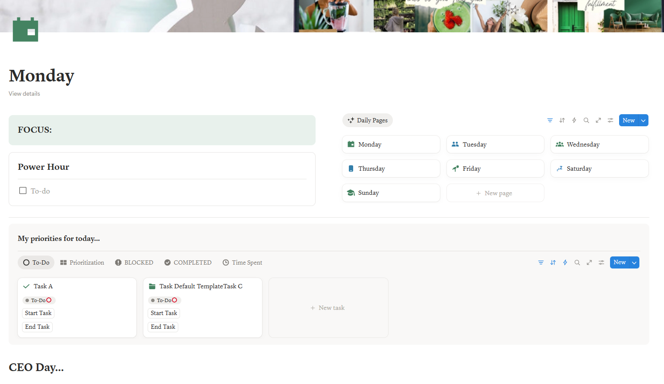Toggle the checkmark on Task A
The width and height of the screenshot is (664, 384).
25,286
